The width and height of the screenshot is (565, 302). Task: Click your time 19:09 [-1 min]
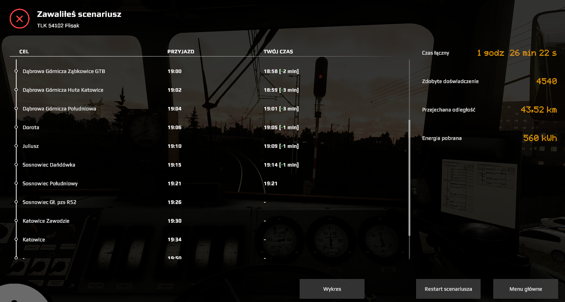point(281,146)
